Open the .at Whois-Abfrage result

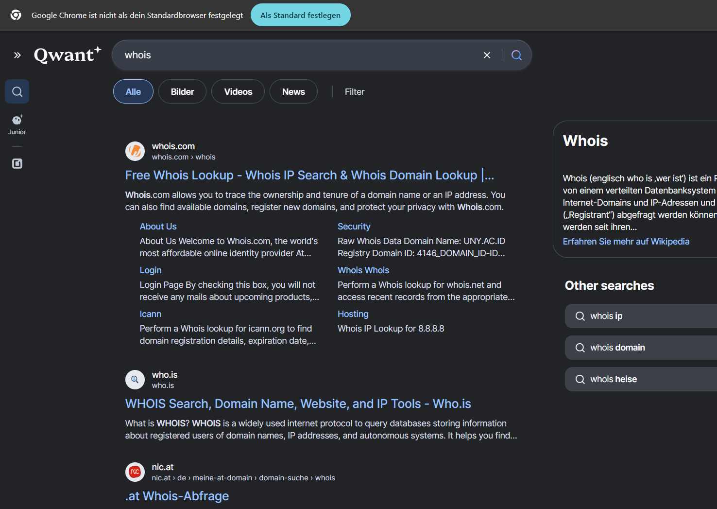point(177,496)
